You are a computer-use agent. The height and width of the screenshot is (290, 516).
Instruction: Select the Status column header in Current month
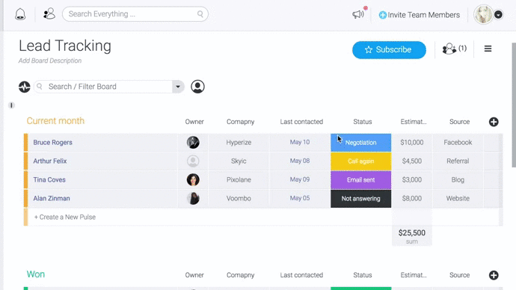(362, 122)
